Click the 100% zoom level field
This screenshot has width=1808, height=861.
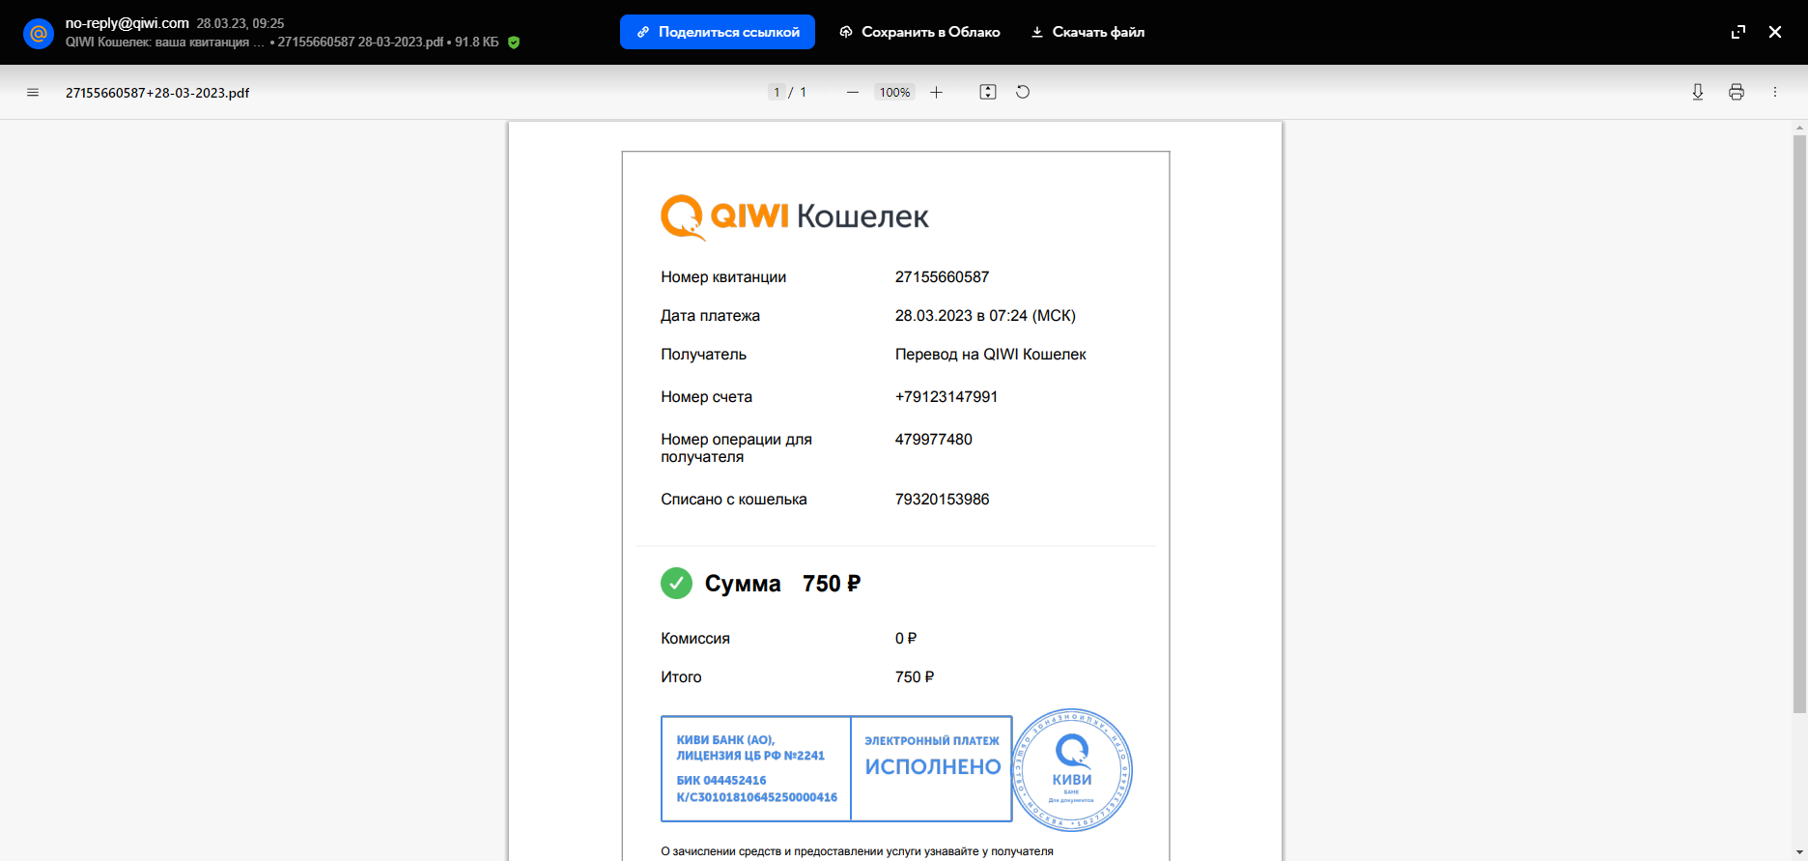(x=894, y=93)
